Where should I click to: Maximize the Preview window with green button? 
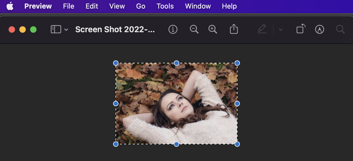click(33, 30)
